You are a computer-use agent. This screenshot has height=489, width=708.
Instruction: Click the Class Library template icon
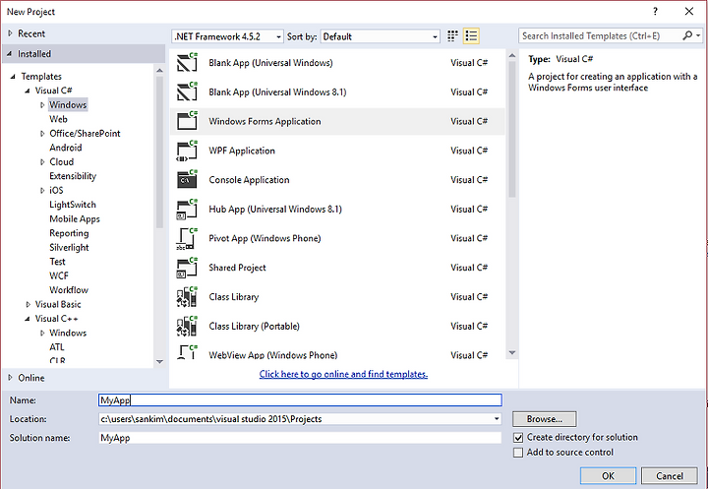[187, 297]
